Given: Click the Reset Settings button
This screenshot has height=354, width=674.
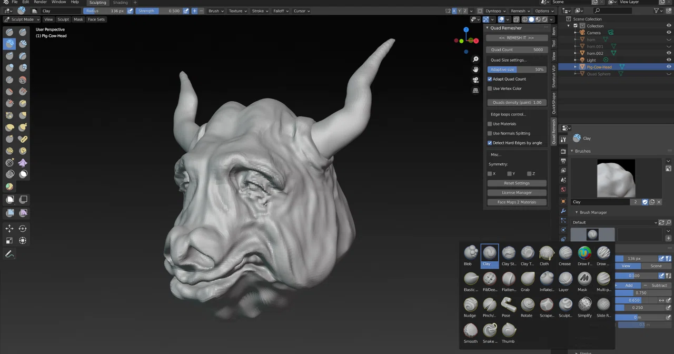Looking at the screenshot, I should (517, 183).
